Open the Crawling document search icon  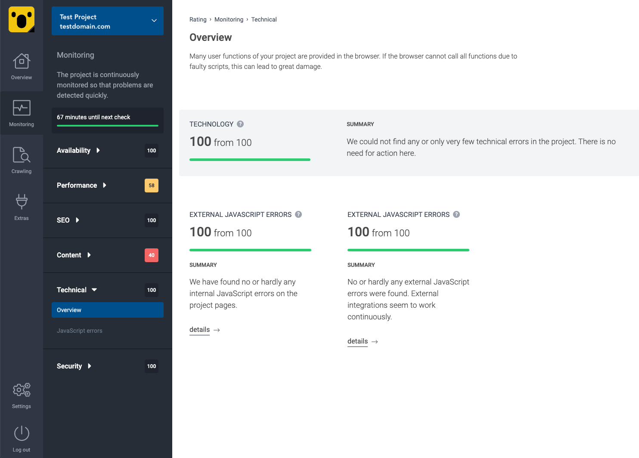(22, 155)
